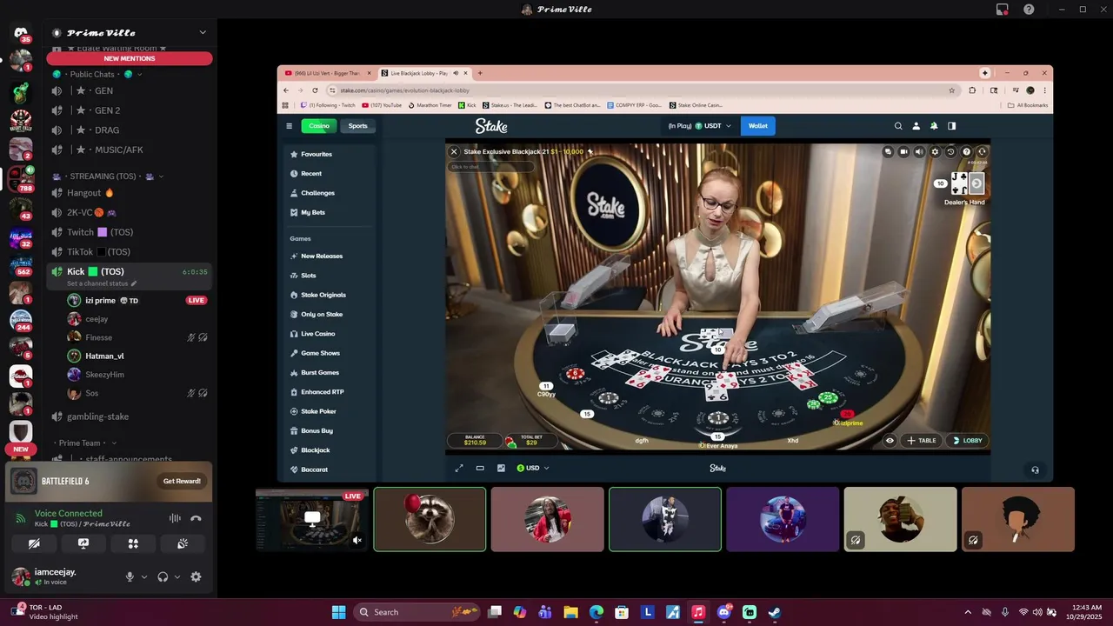The width and height of the screenshot is (1113, 626).
Task: Open Discord user settings gear
Action: (x=196, y=576)
